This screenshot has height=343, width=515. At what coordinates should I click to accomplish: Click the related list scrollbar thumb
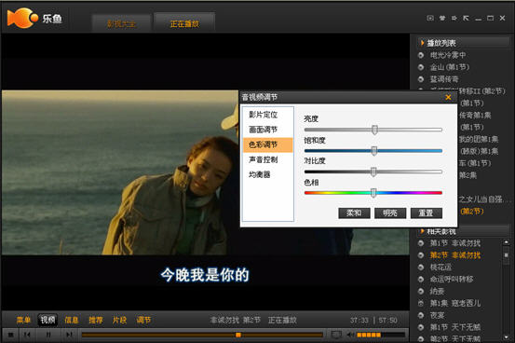(x=506, y=255)
